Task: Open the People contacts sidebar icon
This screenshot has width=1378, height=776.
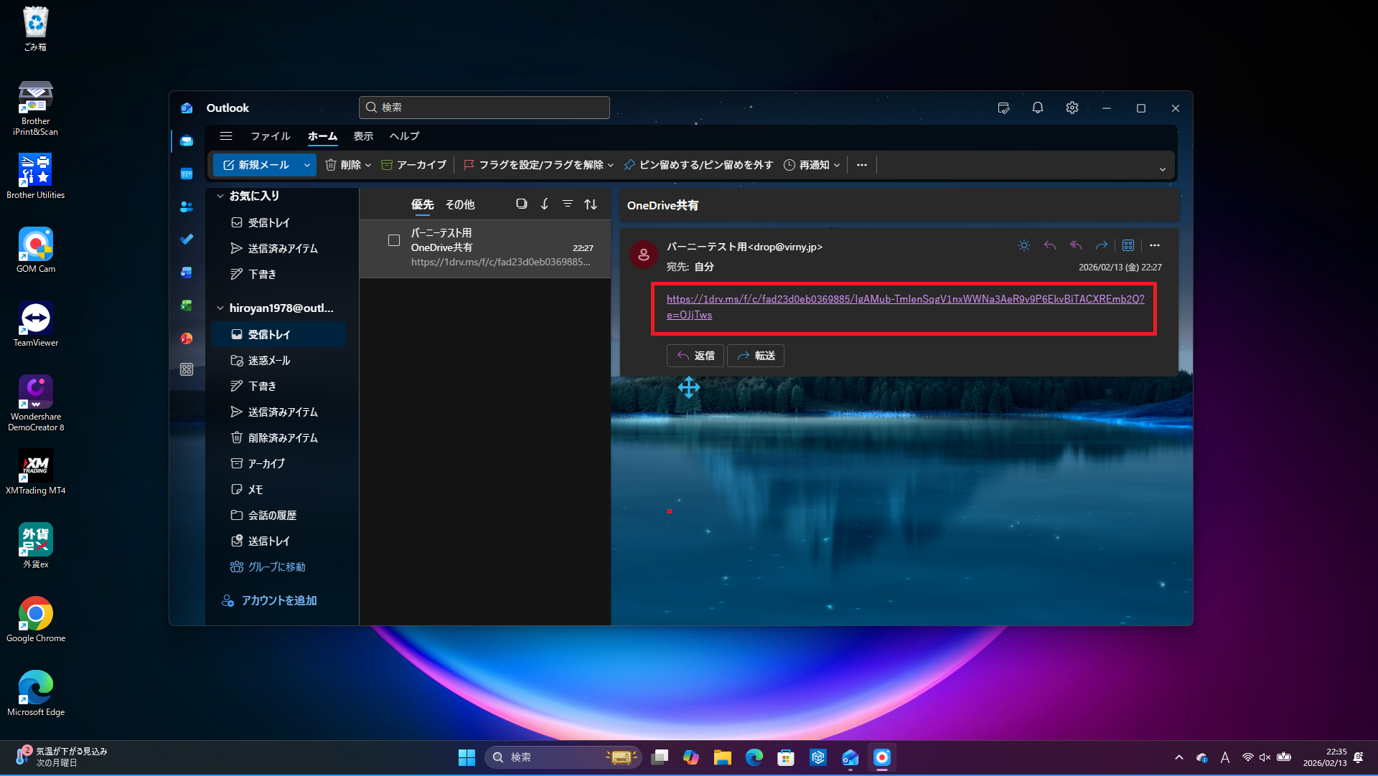Action: (187, 207)
